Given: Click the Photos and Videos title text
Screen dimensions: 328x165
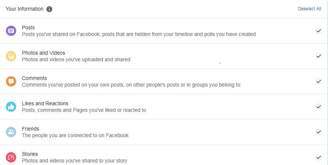Looking at the screenshot, I should click(43, 53).
